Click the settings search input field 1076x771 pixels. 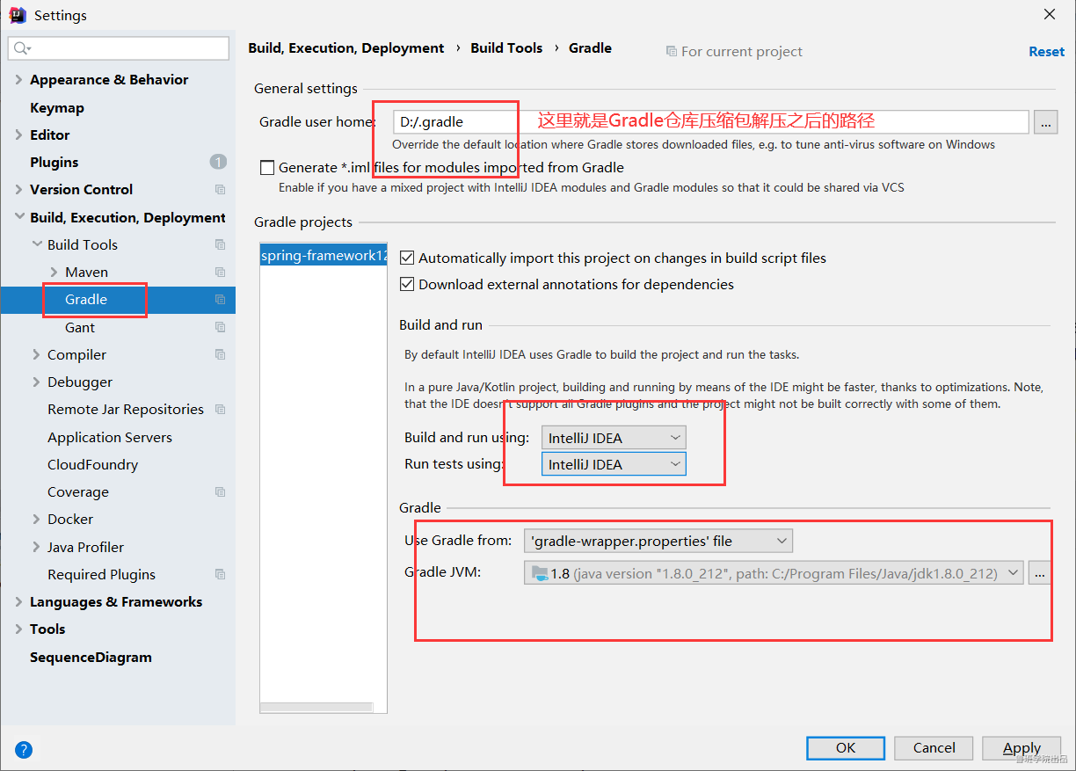119,48
